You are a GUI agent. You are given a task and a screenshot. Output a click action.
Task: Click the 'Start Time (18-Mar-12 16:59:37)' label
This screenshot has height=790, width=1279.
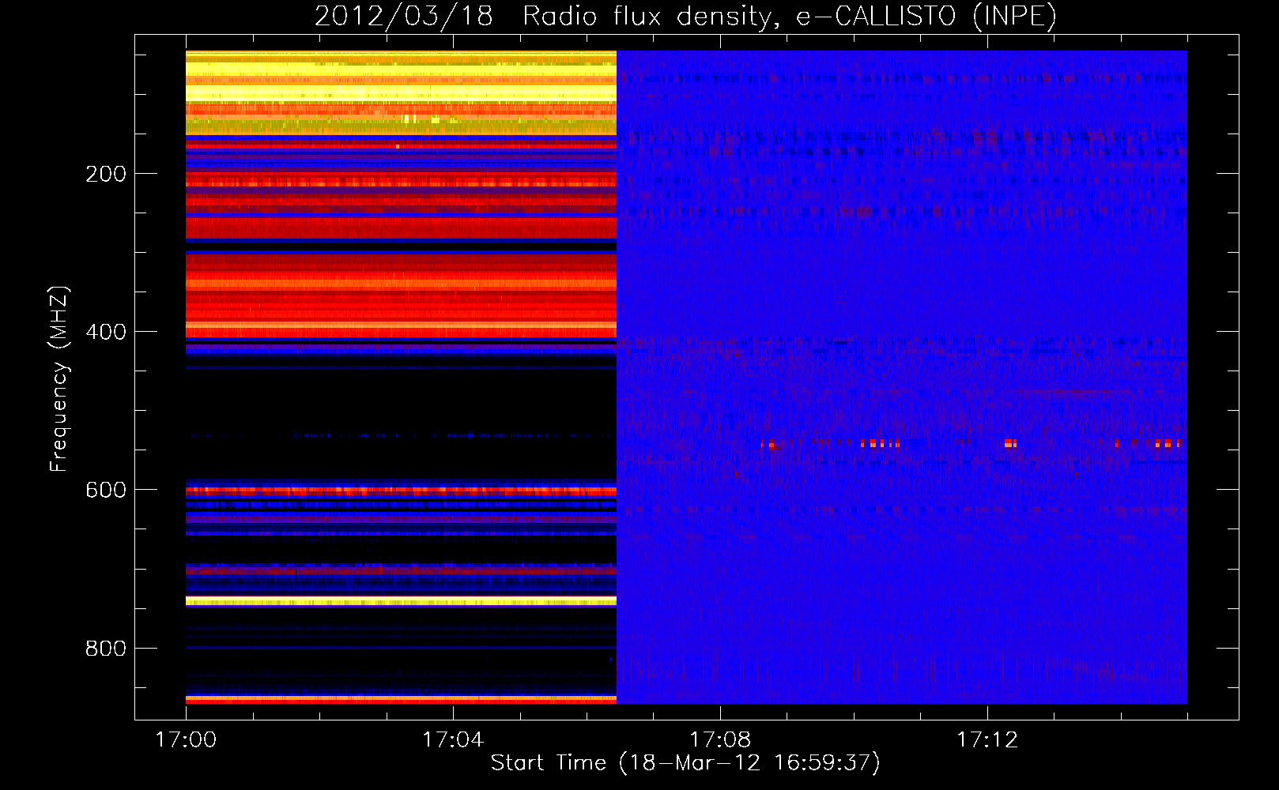pos(685,763)
